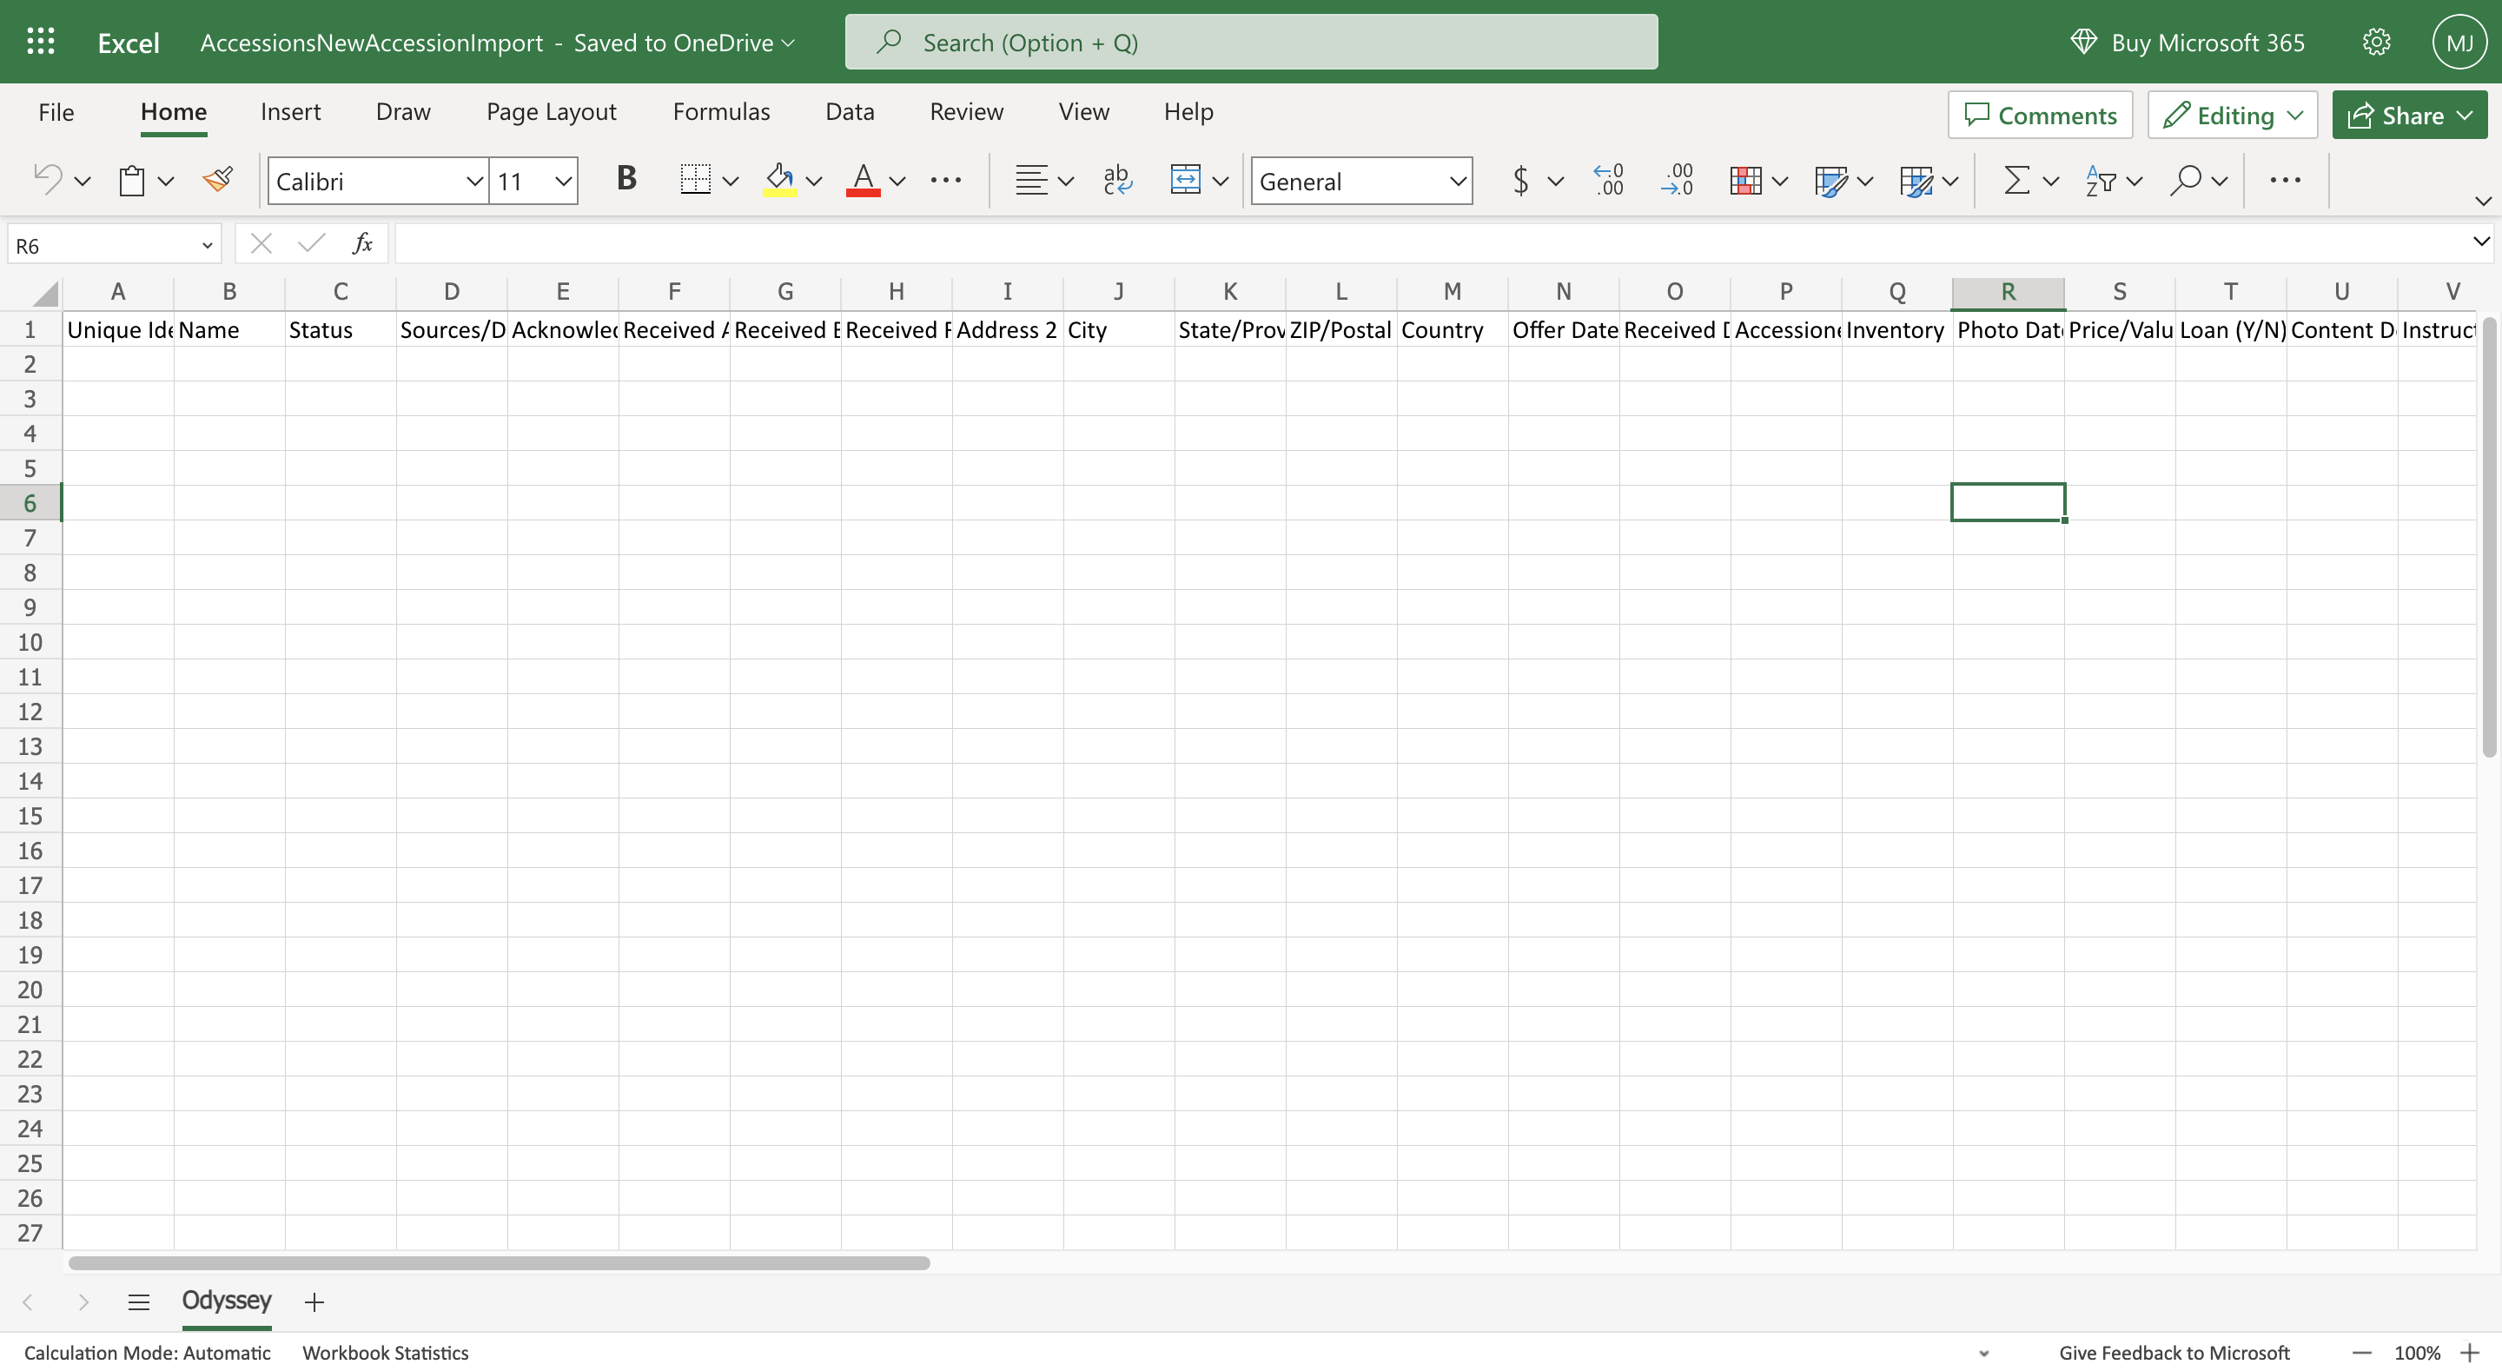Click Decrease Decimal icon
The image size is (2502, 1371).
point(1678,180)
